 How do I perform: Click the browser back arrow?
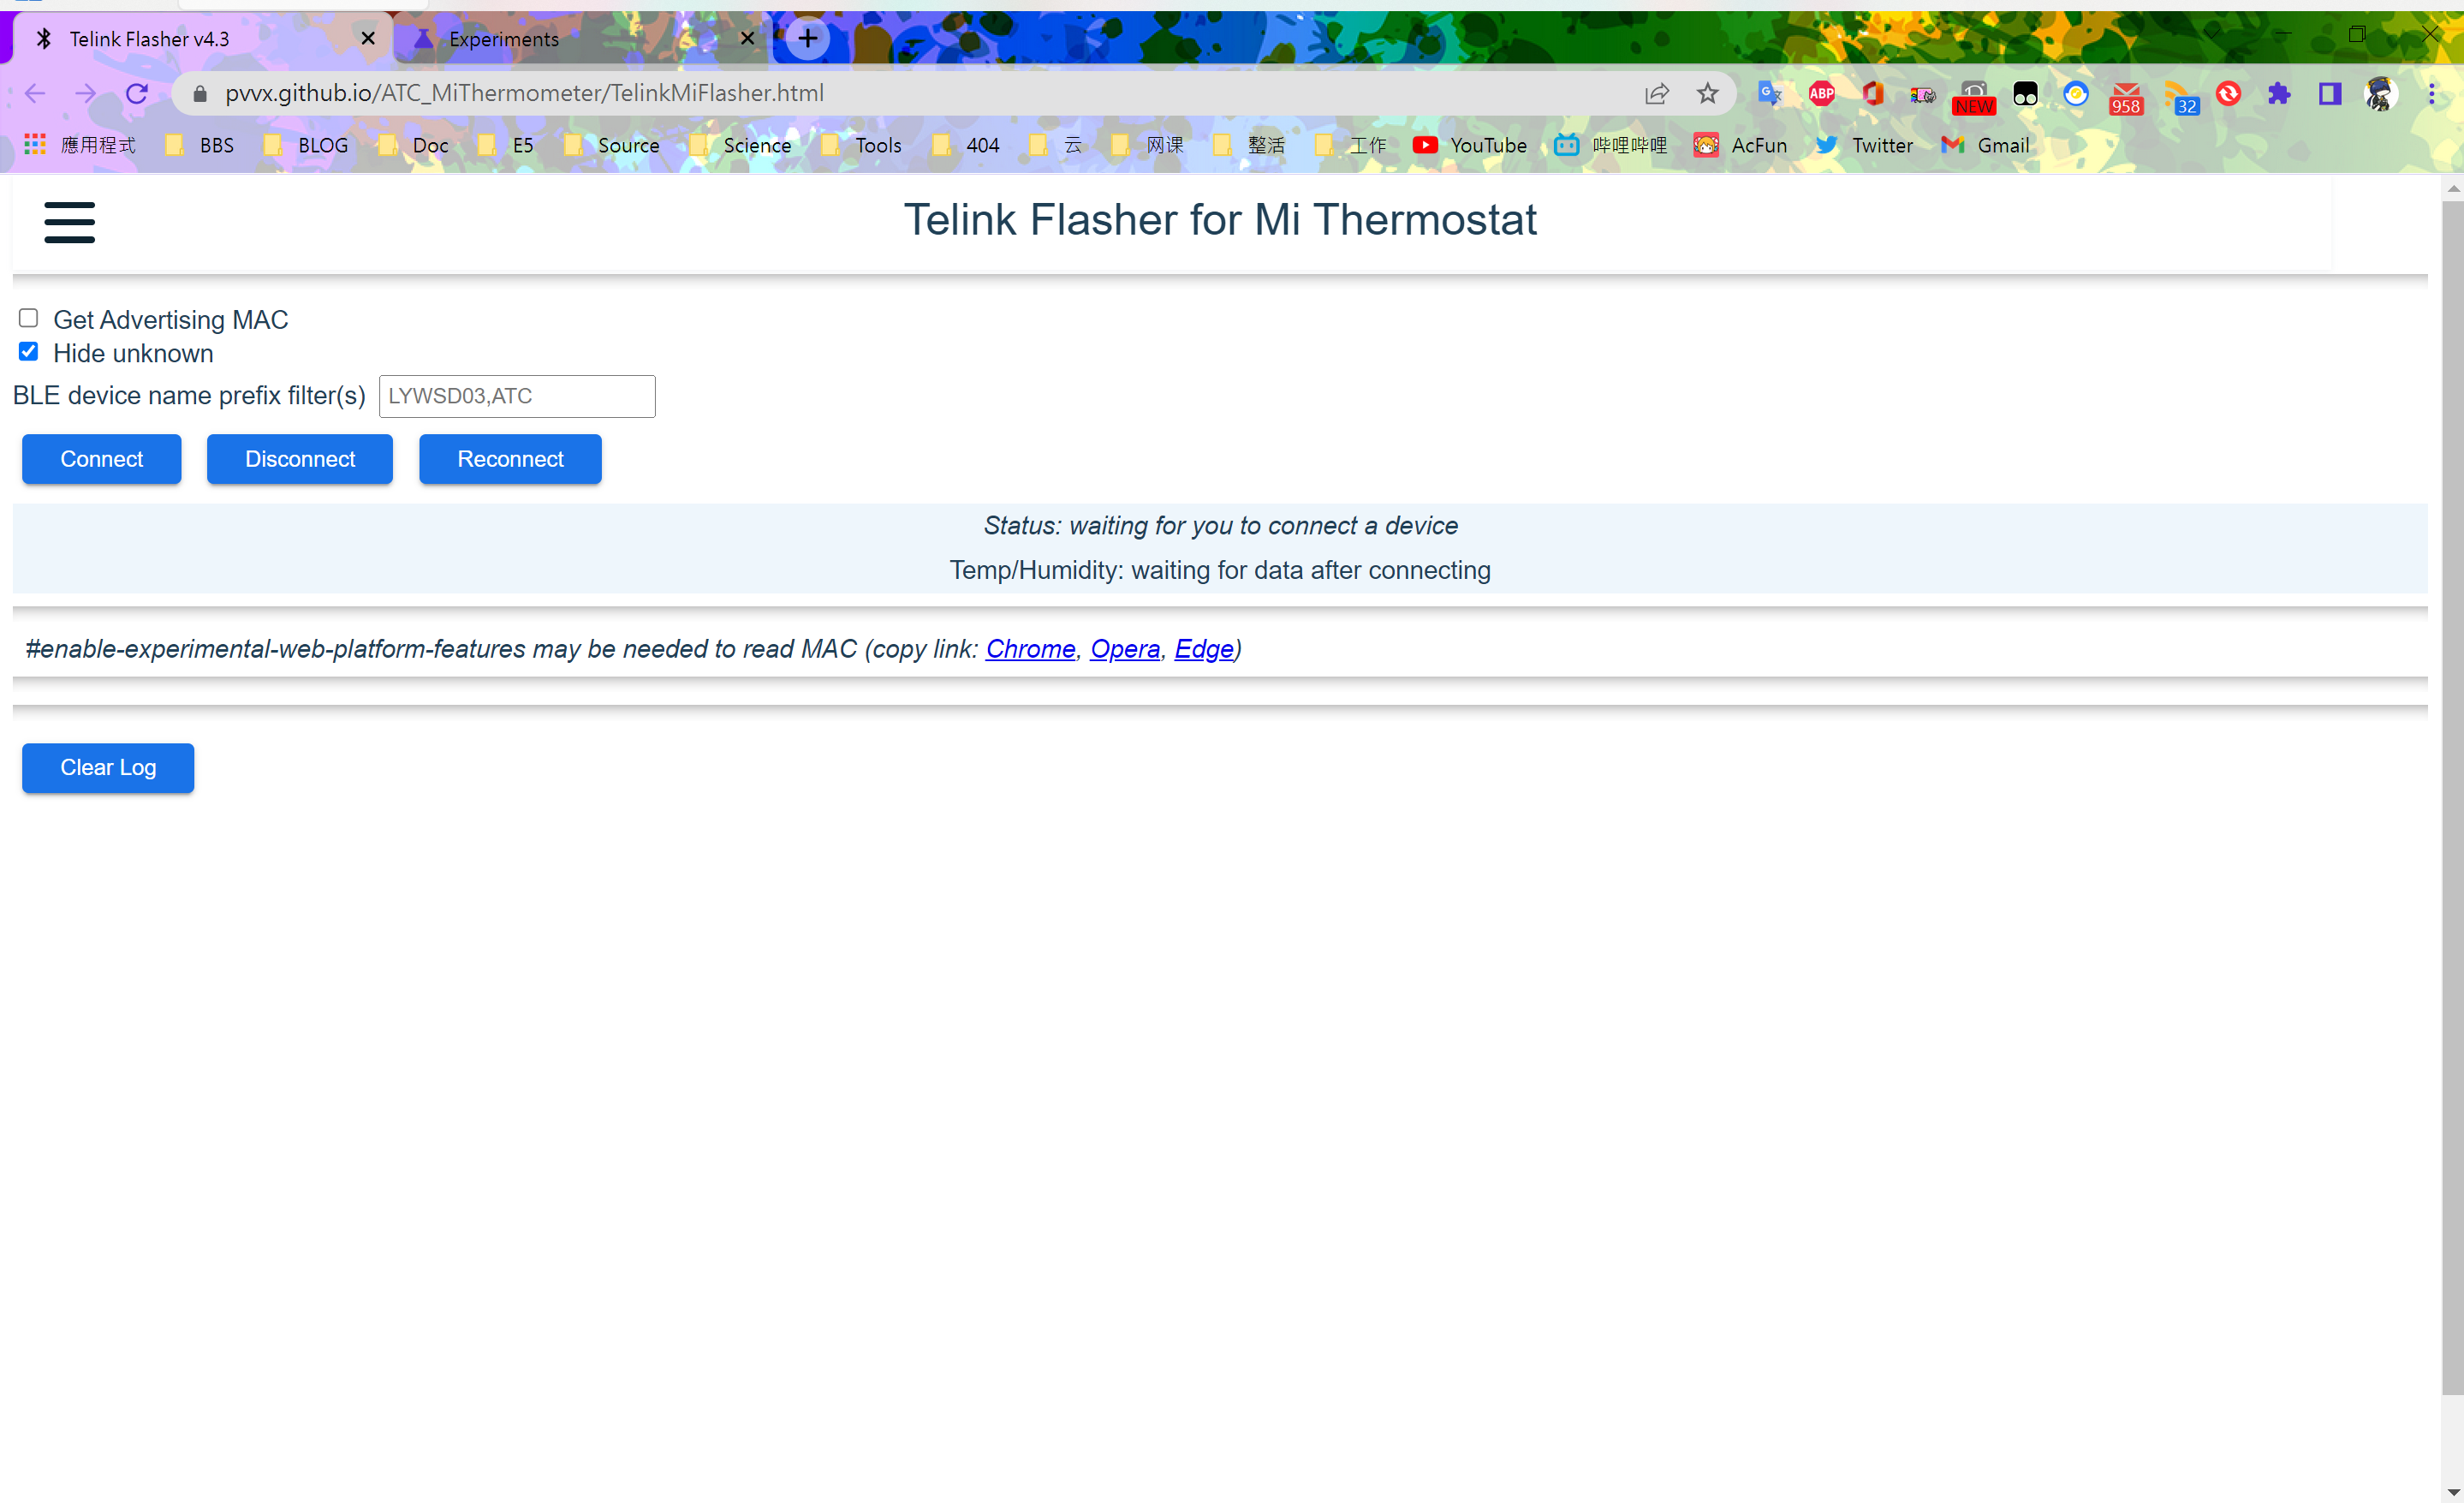(x=35, y=93)
